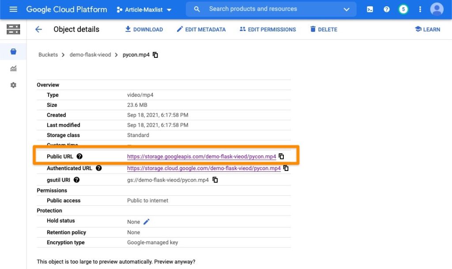Open the three-dot more options menu
Image resolution: width=452 pixels, height=269 pixels.
pyautogui.click(x=420, y=9)
